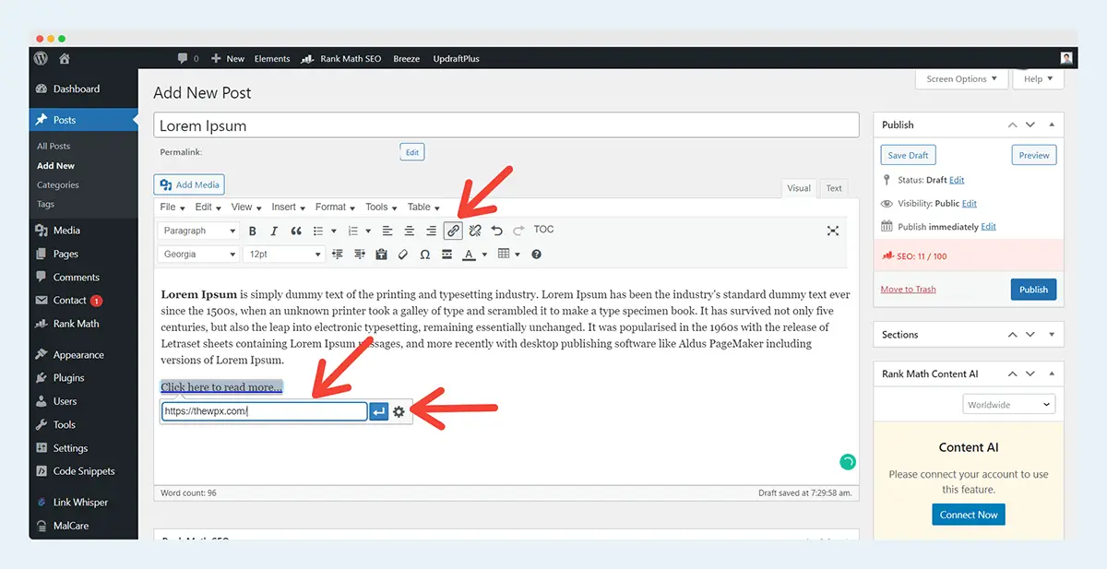The image size is (1107, 569).
Task: Open link options gear icon
Action: tap(399, 411)
